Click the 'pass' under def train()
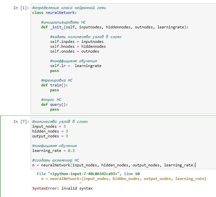This screenshot has height=197, width=216. click(54, 90)
